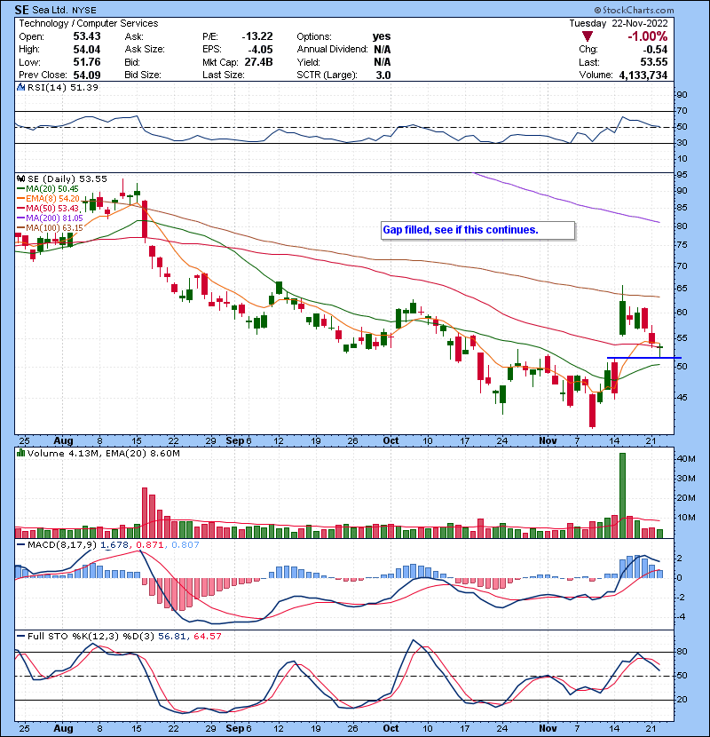Click the MACD(8,17,9) indicator label
710x737 pixels.
pos(62,545)
